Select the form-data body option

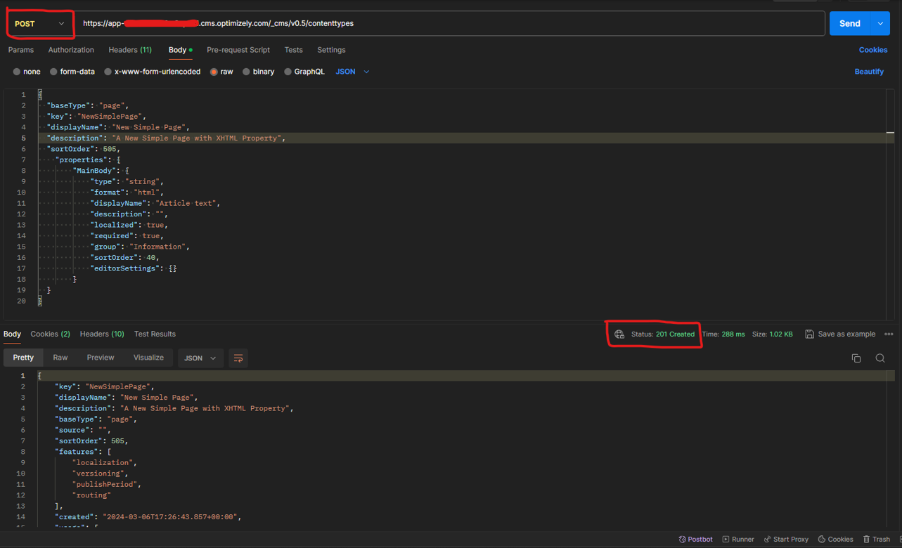point(72,72)
